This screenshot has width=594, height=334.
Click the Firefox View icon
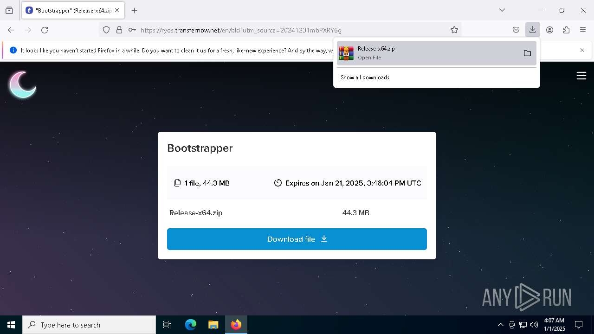point(9,10)
